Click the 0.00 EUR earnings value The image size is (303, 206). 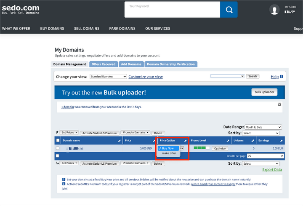click(278, 148)
